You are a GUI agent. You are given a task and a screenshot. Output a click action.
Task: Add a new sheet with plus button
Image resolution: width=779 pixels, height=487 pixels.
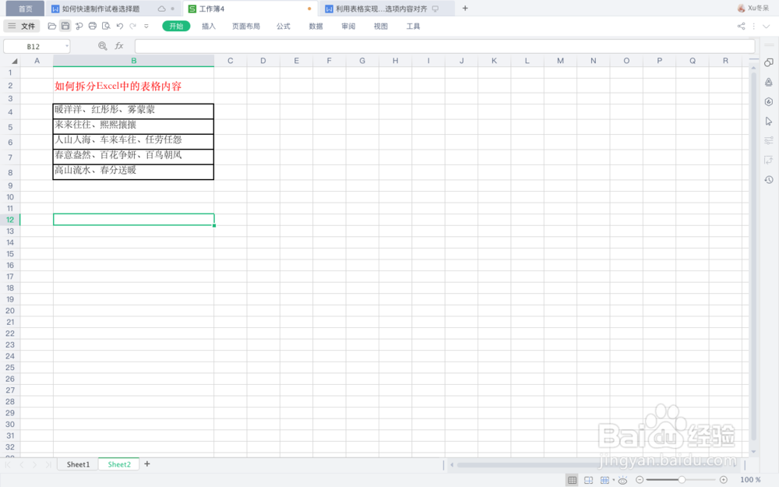[147, 464]
